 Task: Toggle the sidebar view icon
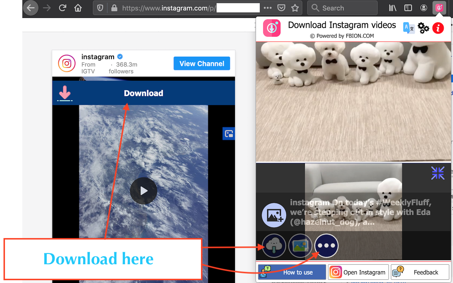pyautogui.click(x=408, y=8)
